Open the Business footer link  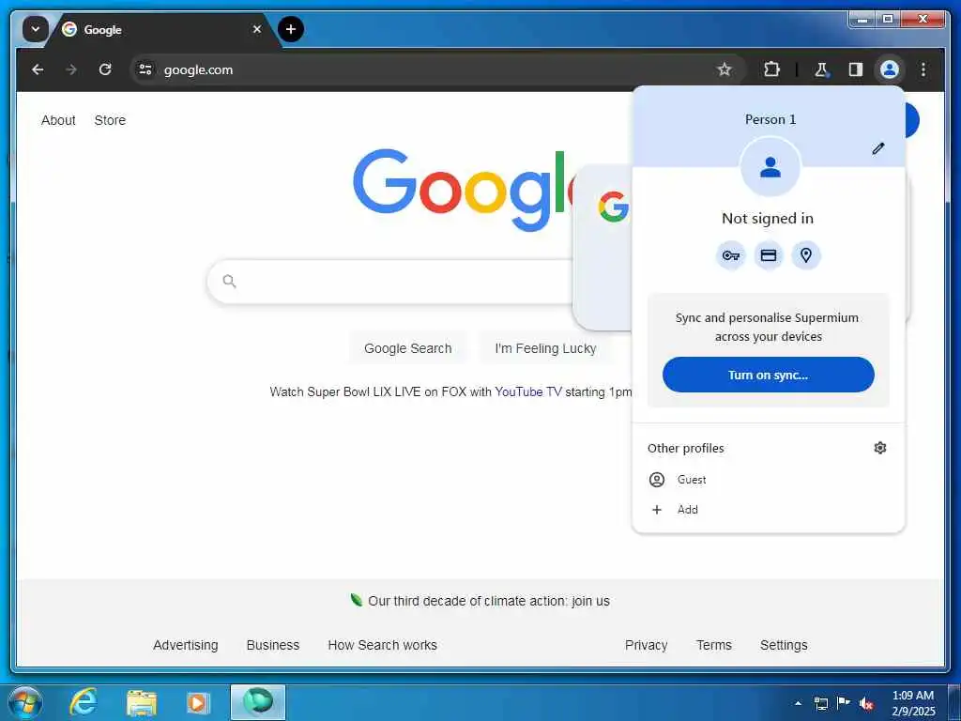(273, 645)
